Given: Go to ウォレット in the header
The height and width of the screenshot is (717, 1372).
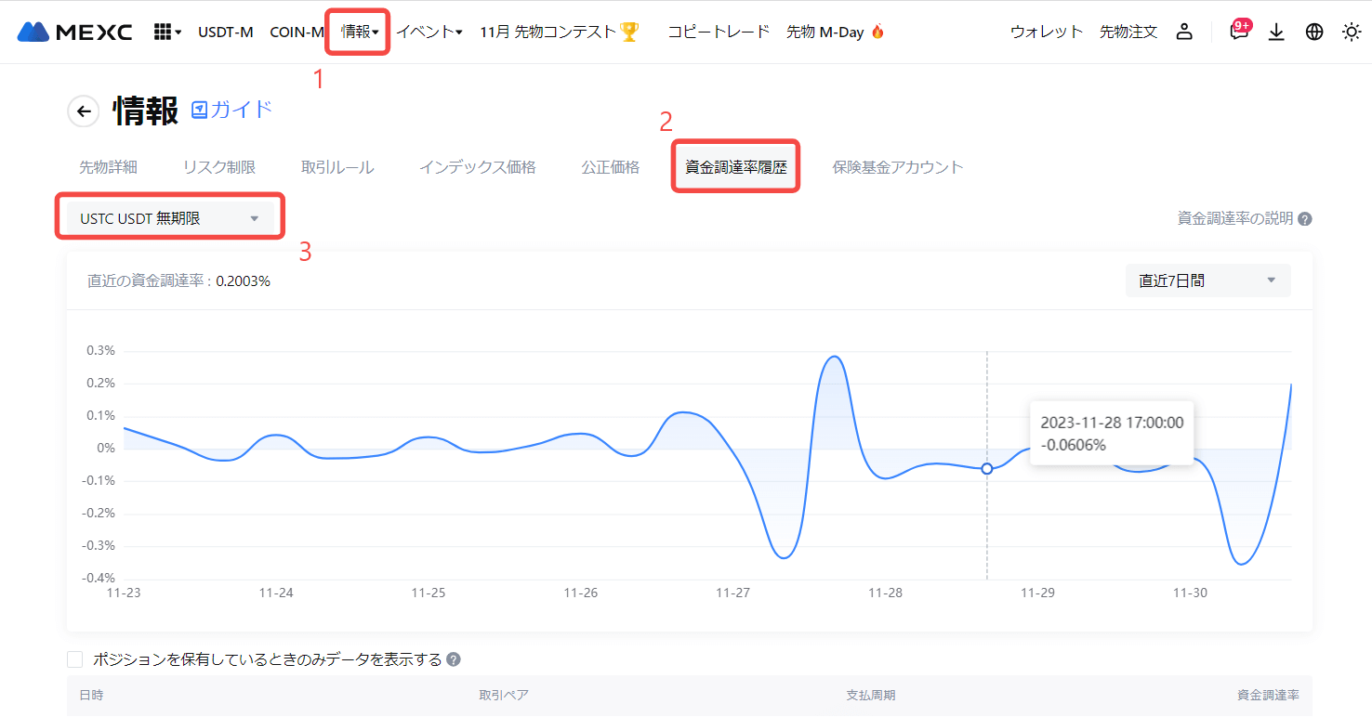Looking at the screenshot, I should pos(1047,32).
